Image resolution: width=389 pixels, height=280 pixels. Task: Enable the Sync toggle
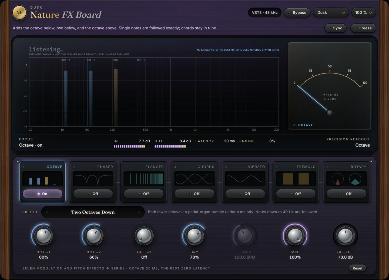[x=335, y=28]
